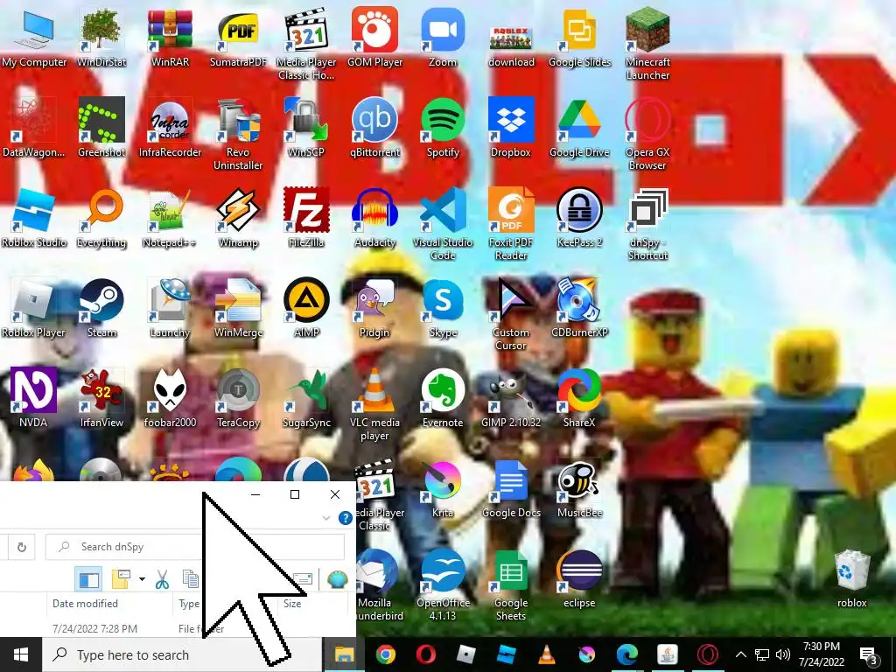
Task: Open the notification center with 3 alerts
Action: pyautogui.click(x=868, y=655)
